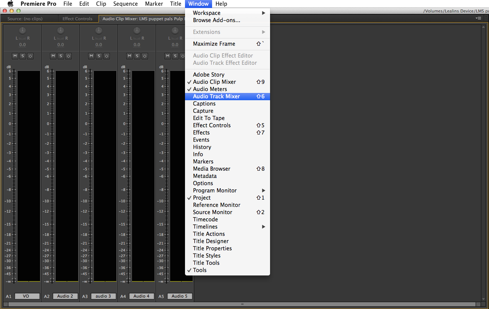This screenshot has width=489, height=309.
Task: Click the A3 pan knob
Action: [x=99, y=30]
